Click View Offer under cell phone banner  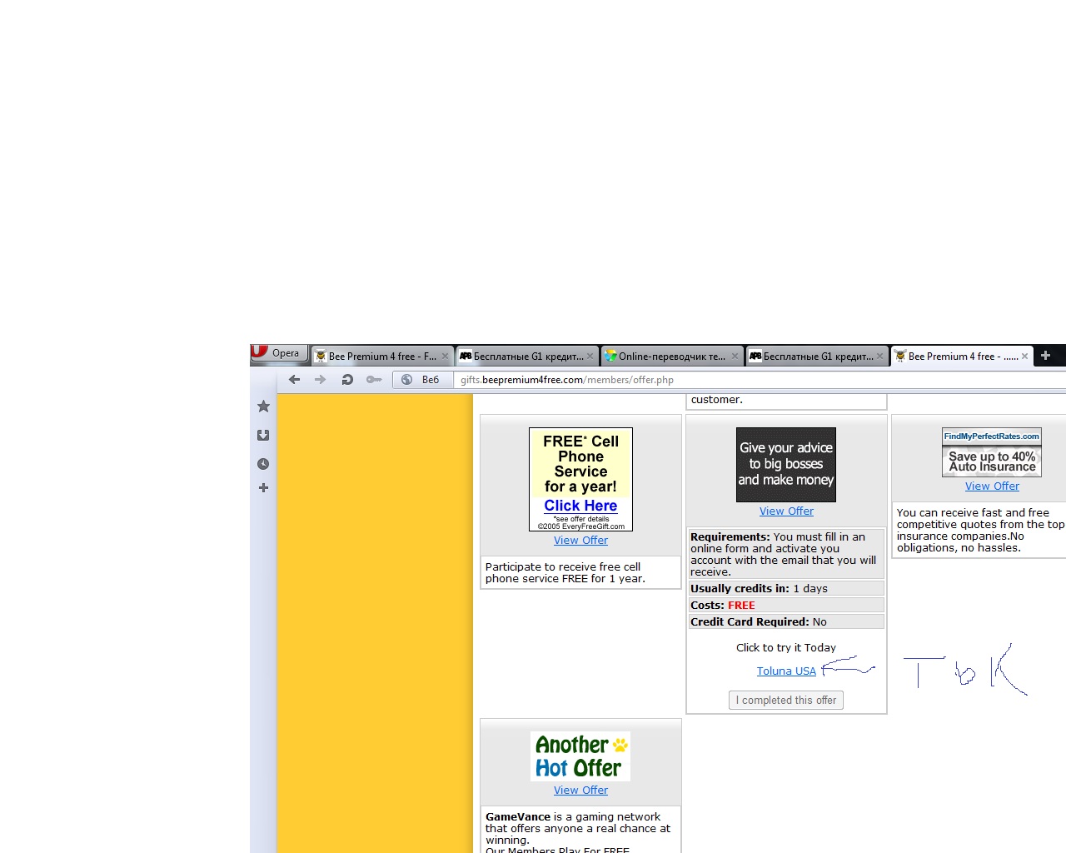[x=581, y=541]
